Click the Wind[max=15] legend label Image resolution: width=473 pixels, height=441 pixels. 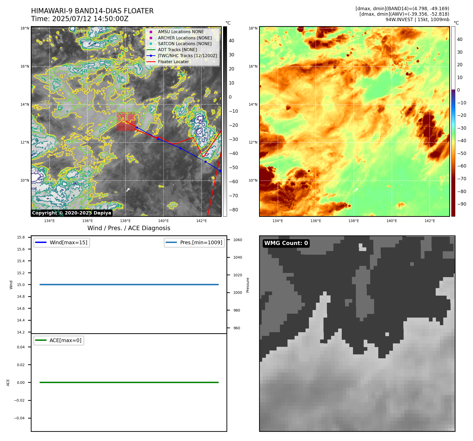(69, 243)
